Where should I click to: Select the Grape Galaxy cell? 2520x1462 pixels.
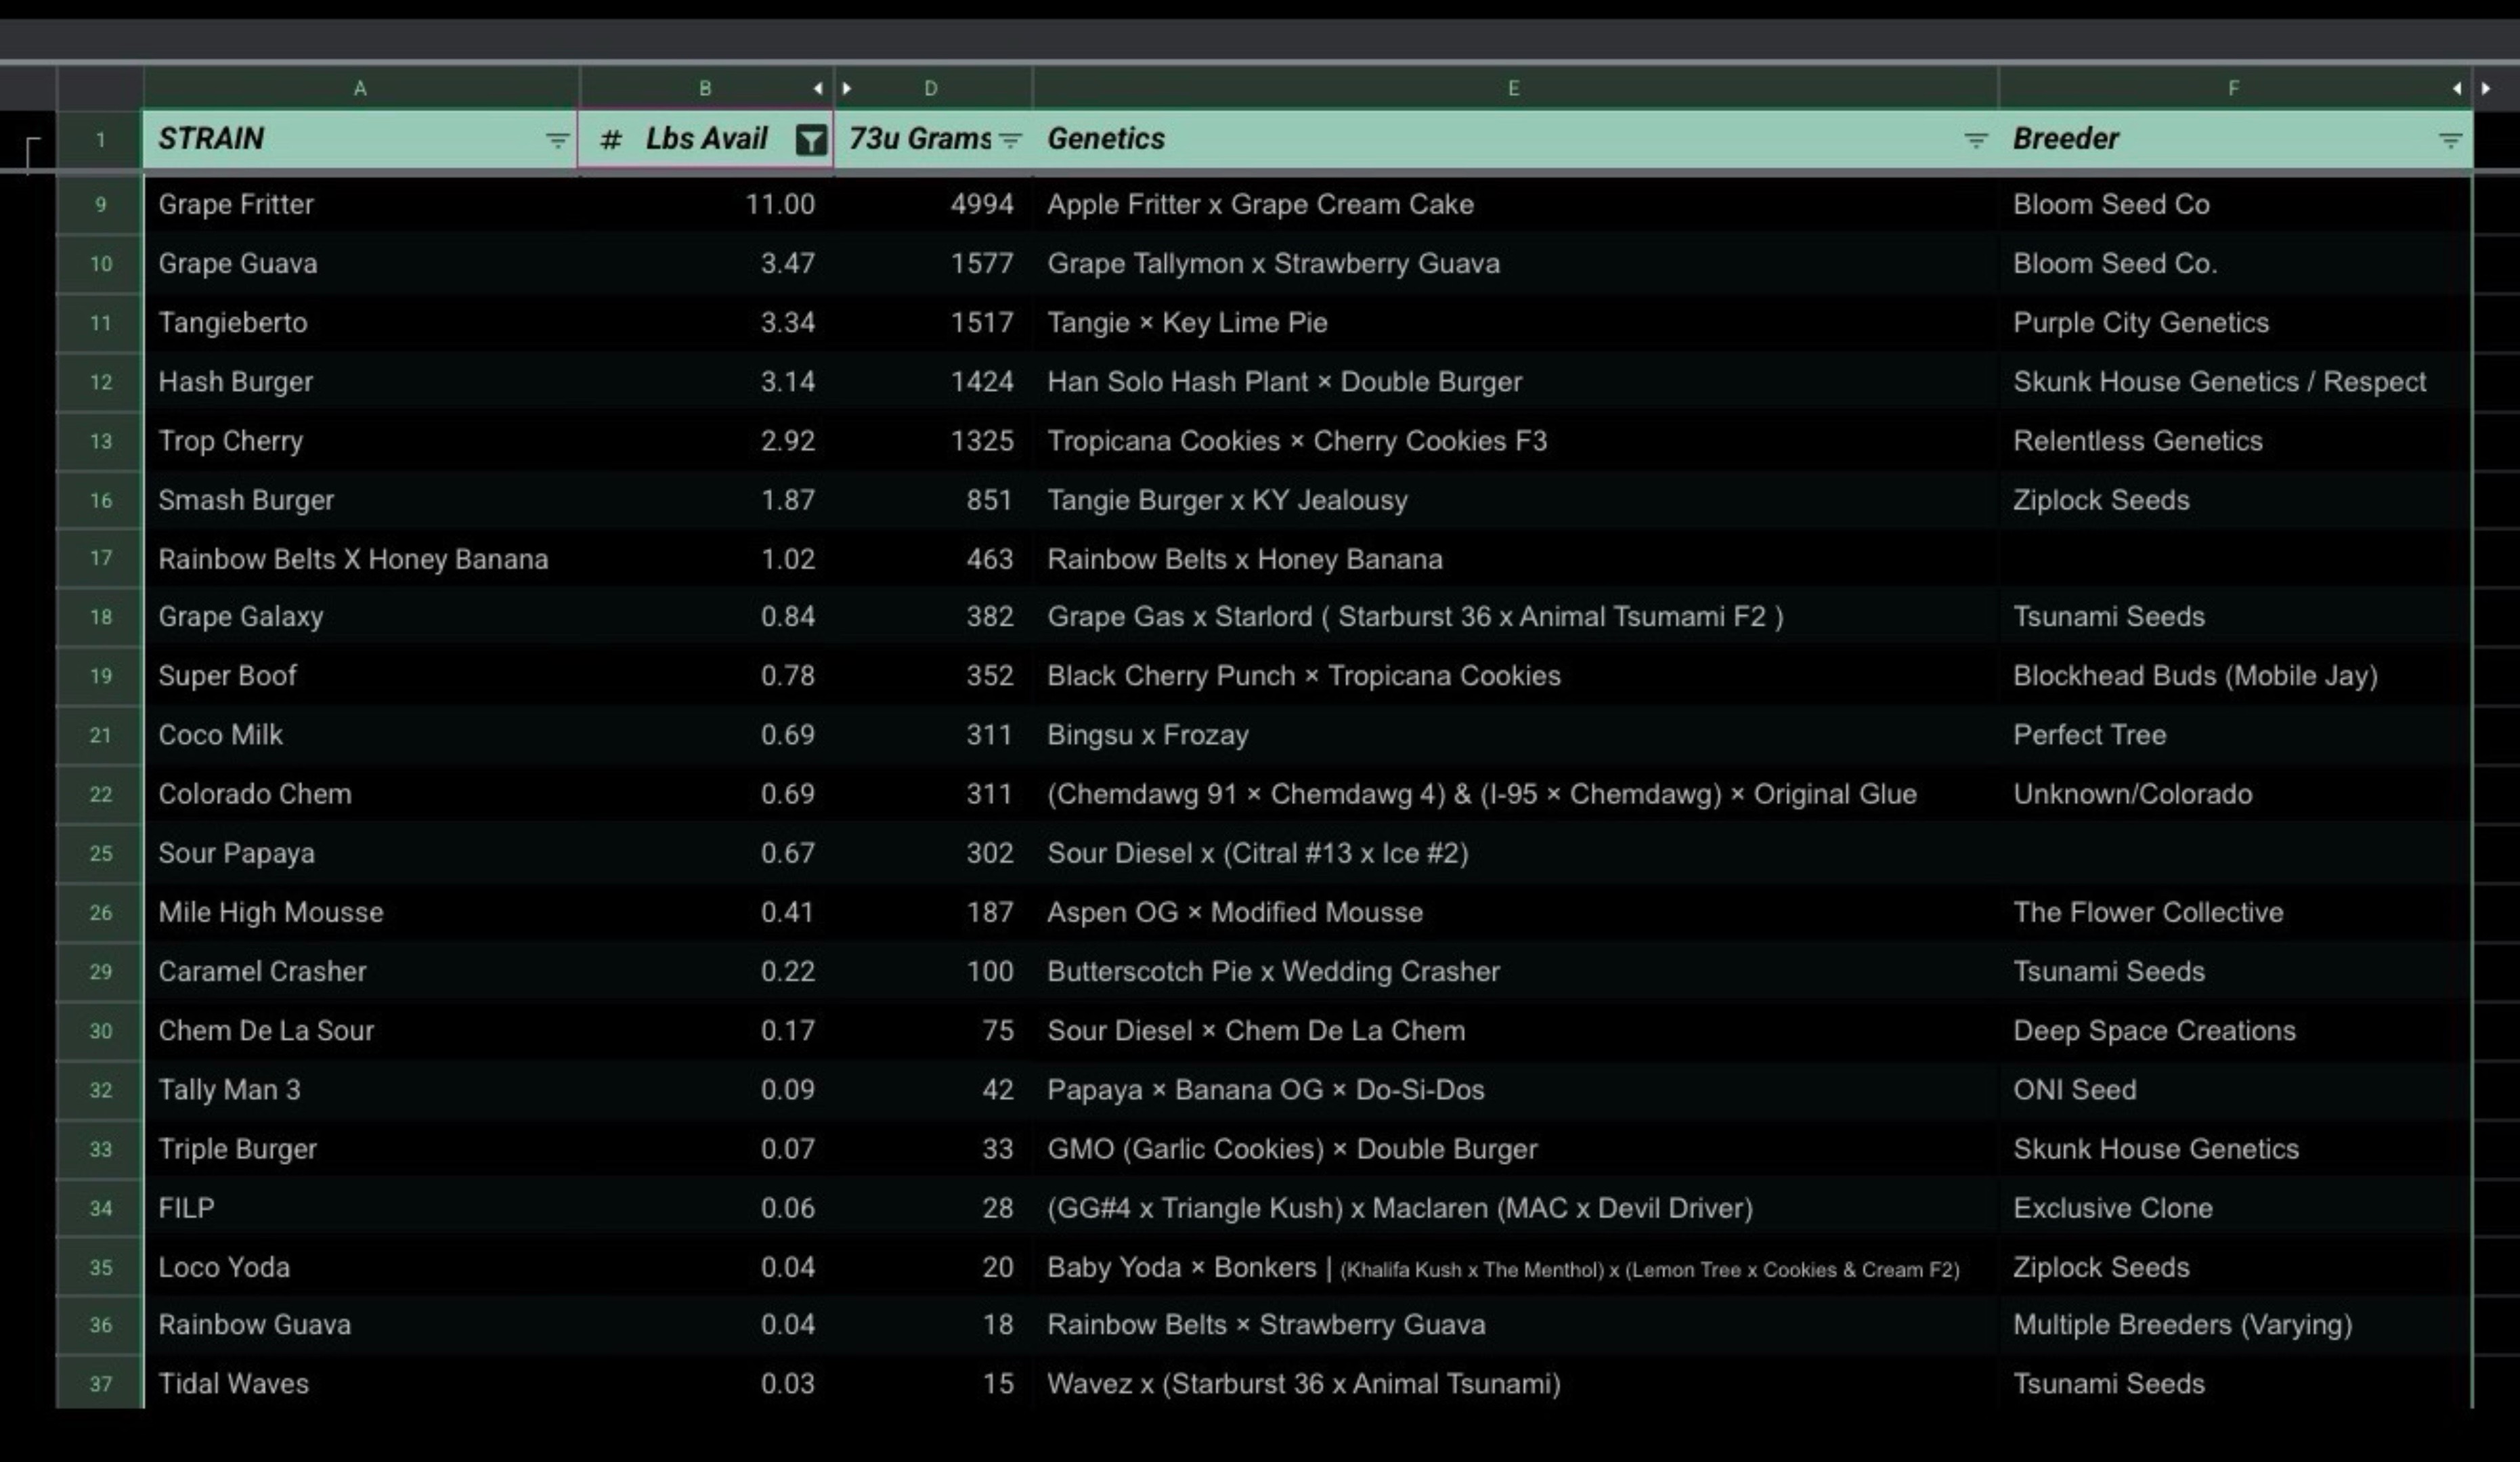coord(361,617)
